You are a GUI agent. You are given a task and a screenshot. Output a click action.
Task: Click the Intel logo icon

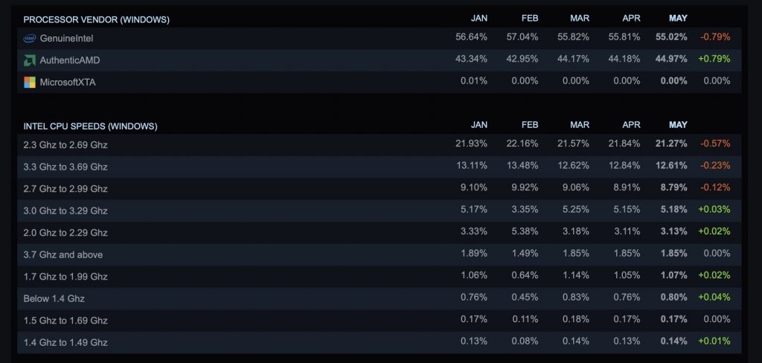click(x=30, y=38)
